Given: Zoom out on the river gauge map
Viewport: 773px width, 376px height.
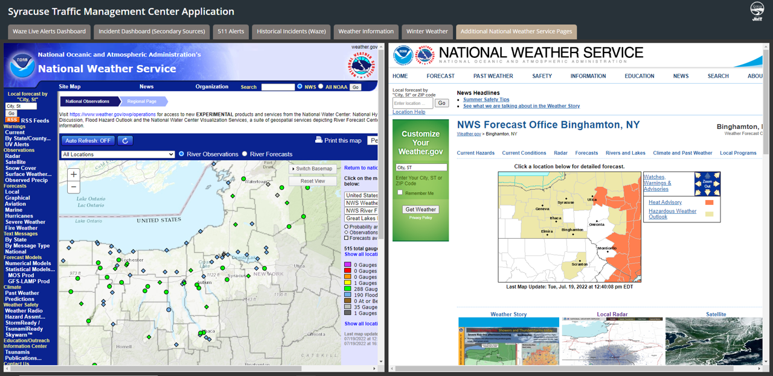Looking at the screenshot, I should 74,187.
